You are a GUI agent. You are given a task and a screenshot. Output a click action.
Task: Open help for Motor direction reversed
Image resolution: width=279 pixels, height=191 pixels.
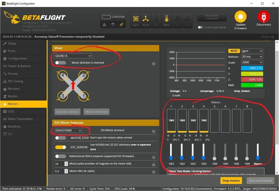tap(154, 64)
